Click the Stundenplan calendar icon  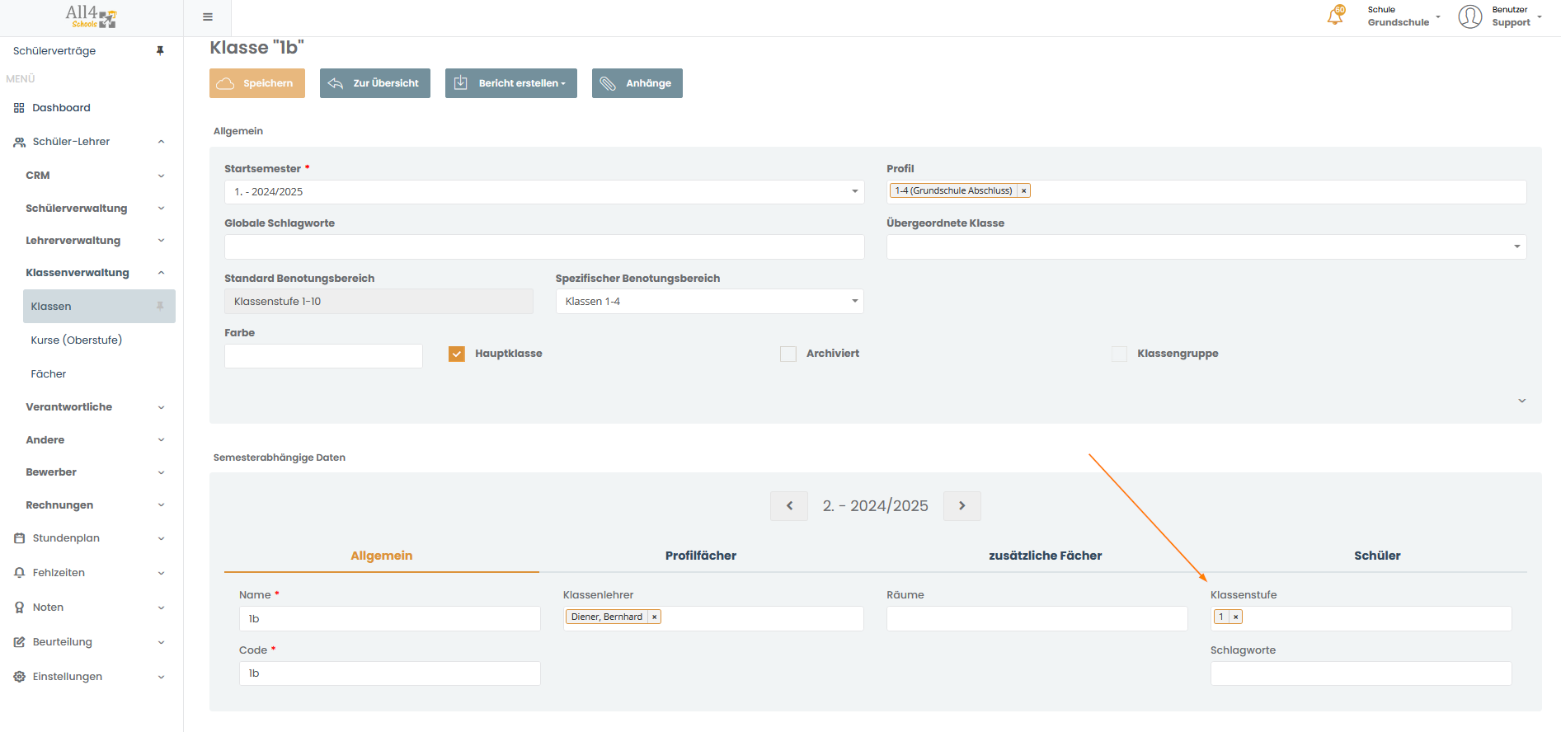tap(19, 538)
